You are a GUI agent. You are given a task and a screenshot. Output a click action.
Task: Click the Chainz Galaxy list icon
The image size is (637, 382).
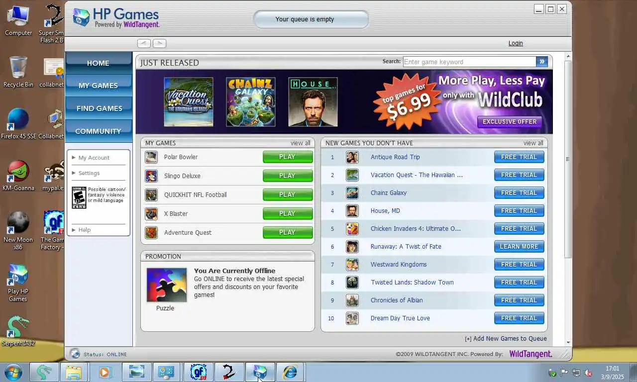[x=352, y=193]
